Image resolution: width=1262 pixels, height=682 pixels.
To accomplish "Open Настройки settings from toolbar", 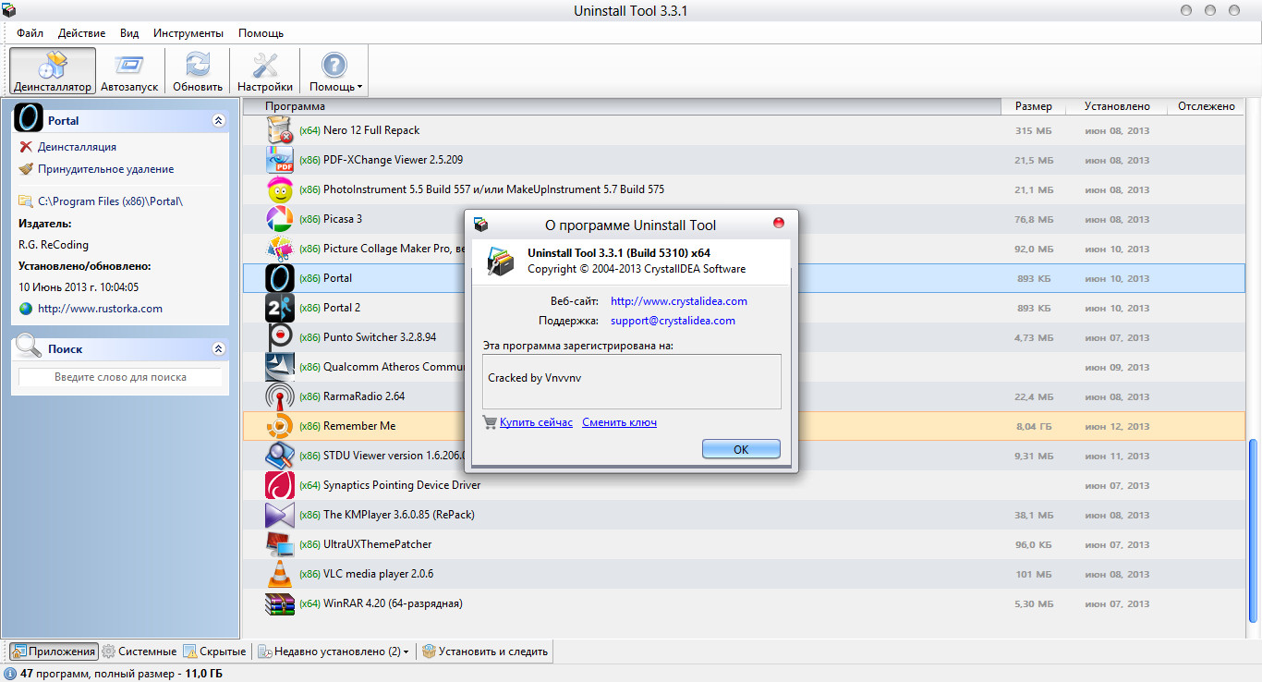I will (265, 71).
